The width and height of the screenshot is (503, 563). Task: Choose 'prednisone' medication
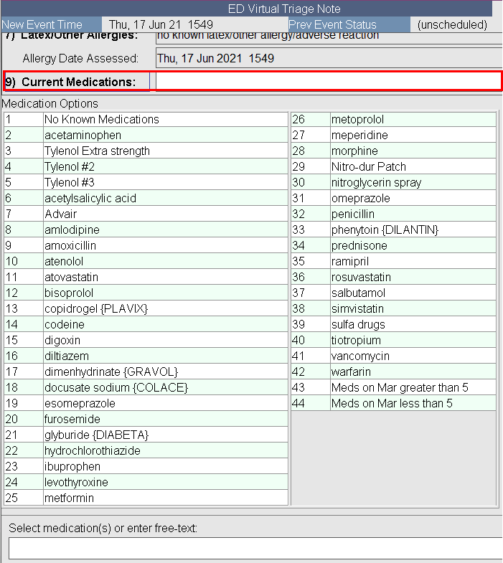[x=394, y=245]
